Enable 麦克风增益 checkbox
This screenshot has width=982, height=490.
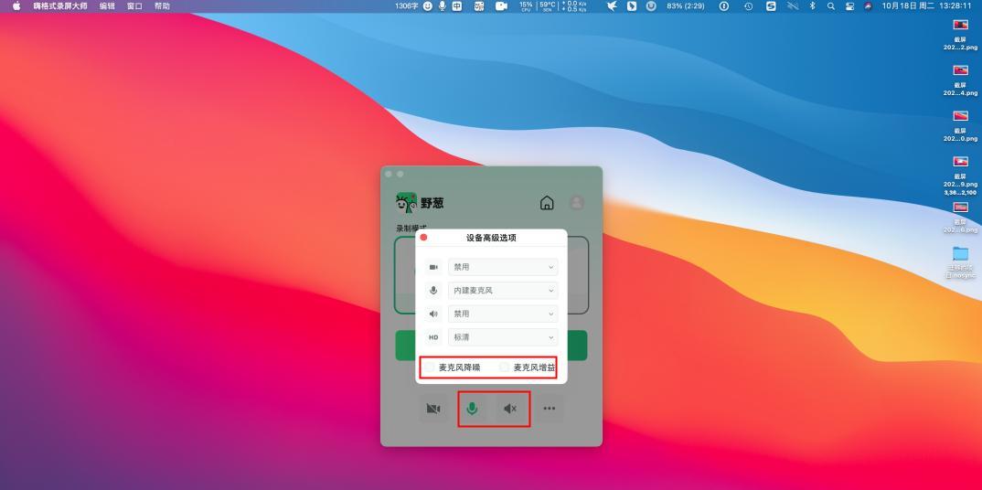505,367
